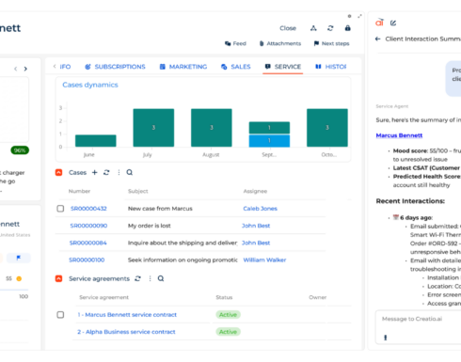This screenshot has width=461, height=362.
Task: Collapse the Service agreements section
Action: (x=58, y=278)
